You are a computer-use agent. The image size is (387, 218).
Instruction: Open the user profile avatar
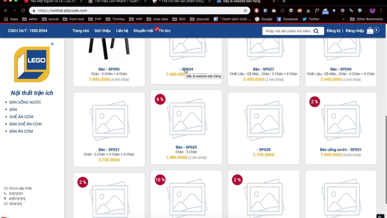(x=372, y=11)
